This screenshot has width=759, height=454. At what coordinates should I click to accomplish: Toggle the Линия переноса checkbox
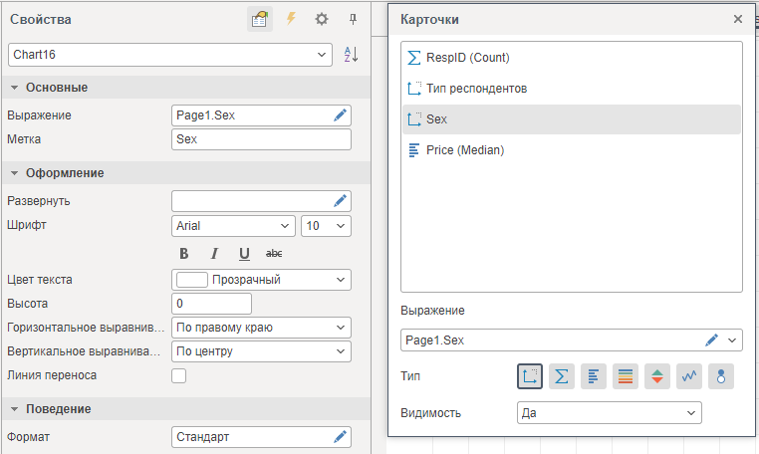pyautogui.click(x=179, y=375)
